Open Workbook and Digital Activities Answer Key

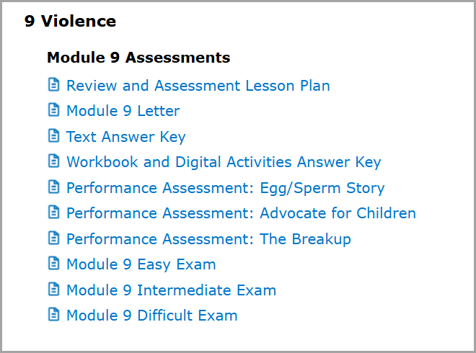point(224,162)
